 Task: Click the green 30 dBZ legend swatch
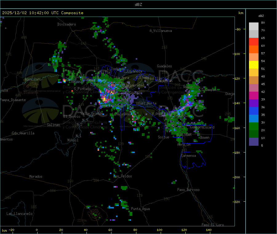click(x=254, y=126)
